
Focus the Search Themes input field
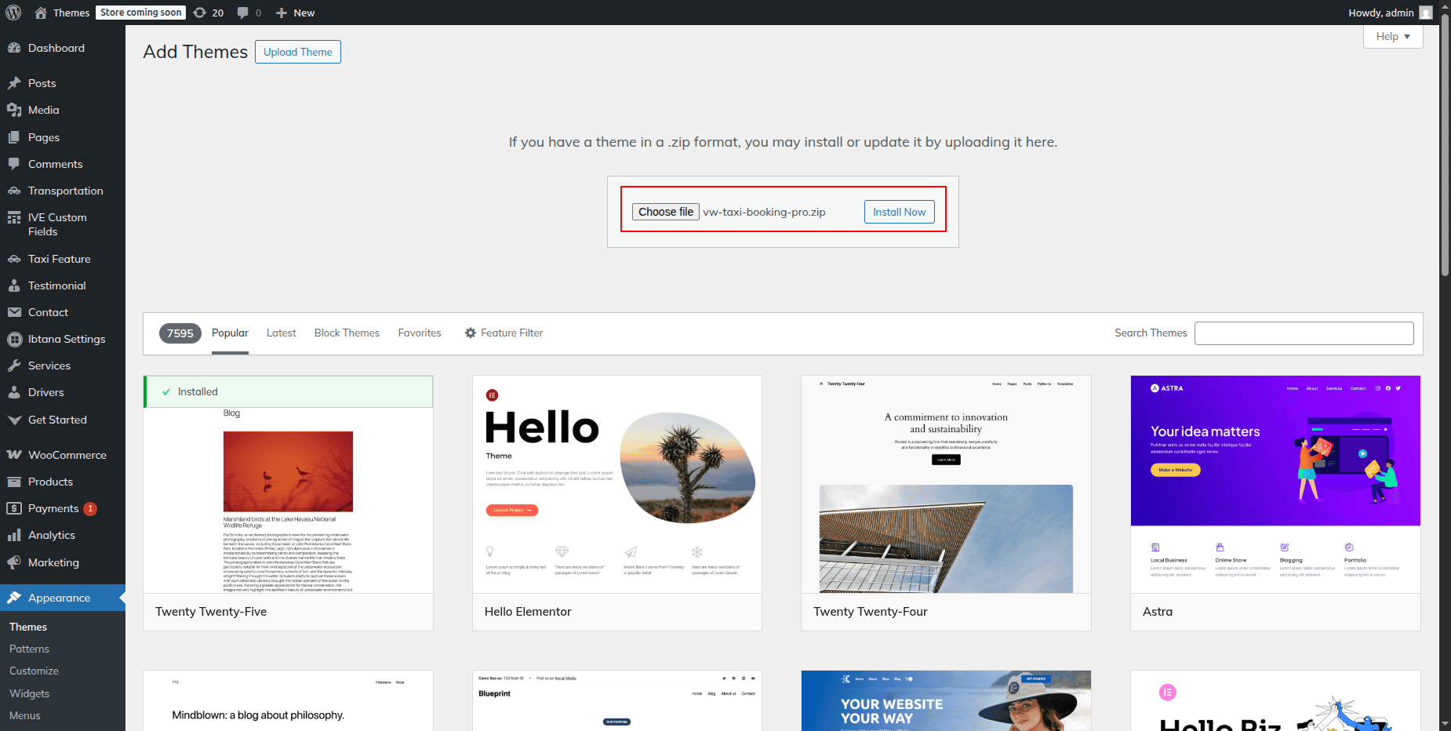coord(1304,333)
